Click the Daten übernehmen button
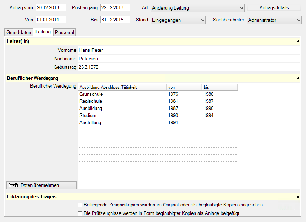Screen dimensions: 306x222 click(41, 185)
